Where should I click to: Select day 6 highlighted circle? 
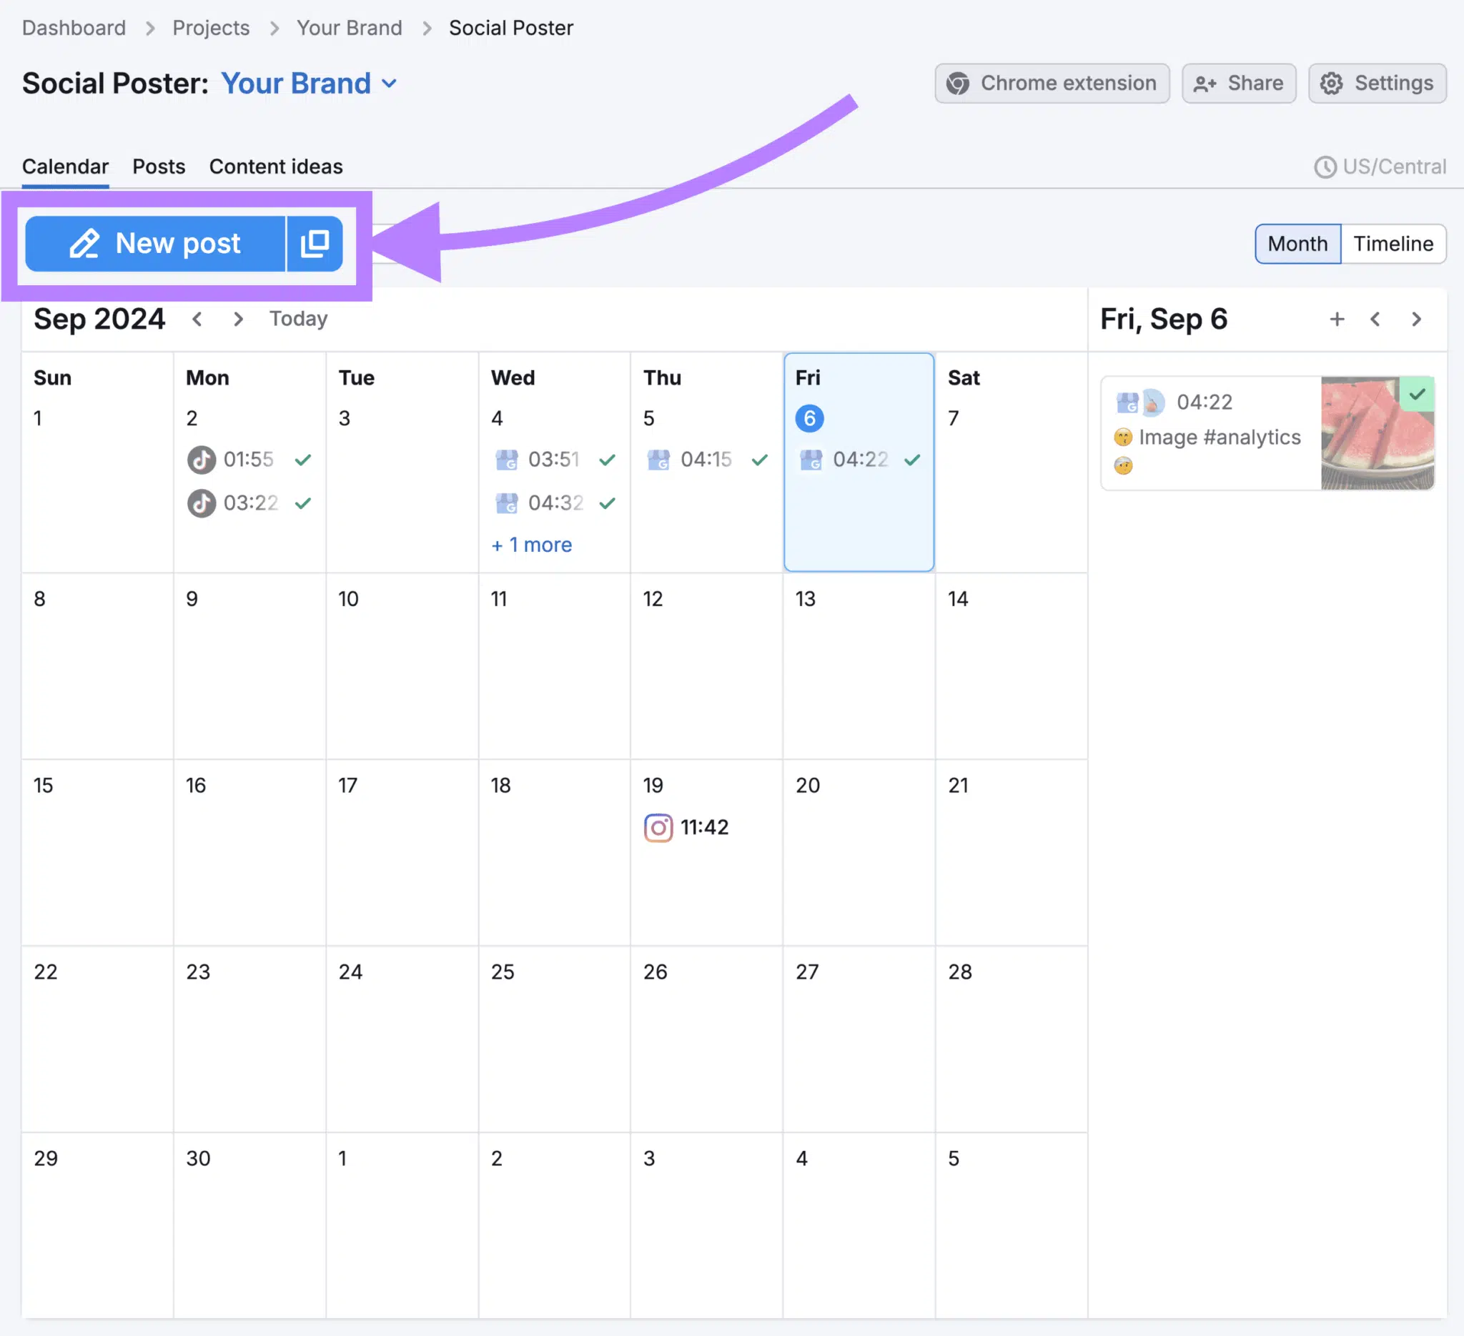809,418
